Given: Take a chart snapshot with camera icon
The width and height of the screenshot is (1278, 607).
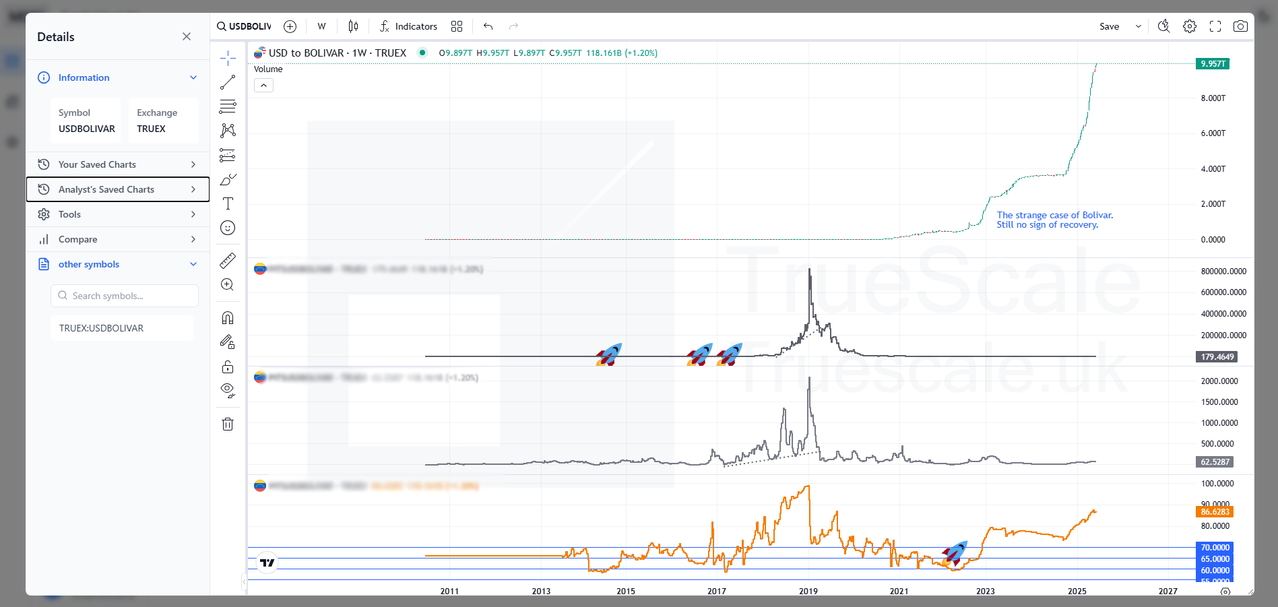Looking at the screenshot, I should 1240,26.
